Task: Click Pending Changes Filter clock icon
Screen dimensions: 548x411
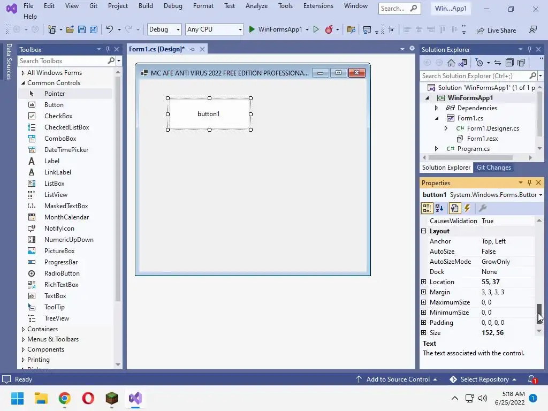Action: (479, 63)
